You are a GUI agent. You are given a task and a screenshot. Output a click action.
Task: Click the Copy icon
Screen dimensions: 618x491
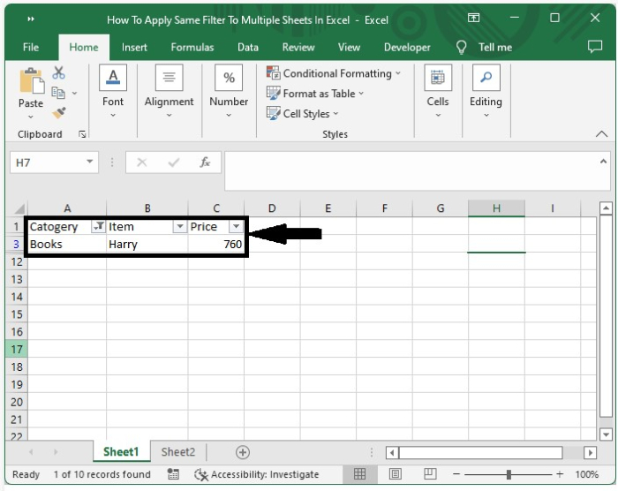pos(59,93)
